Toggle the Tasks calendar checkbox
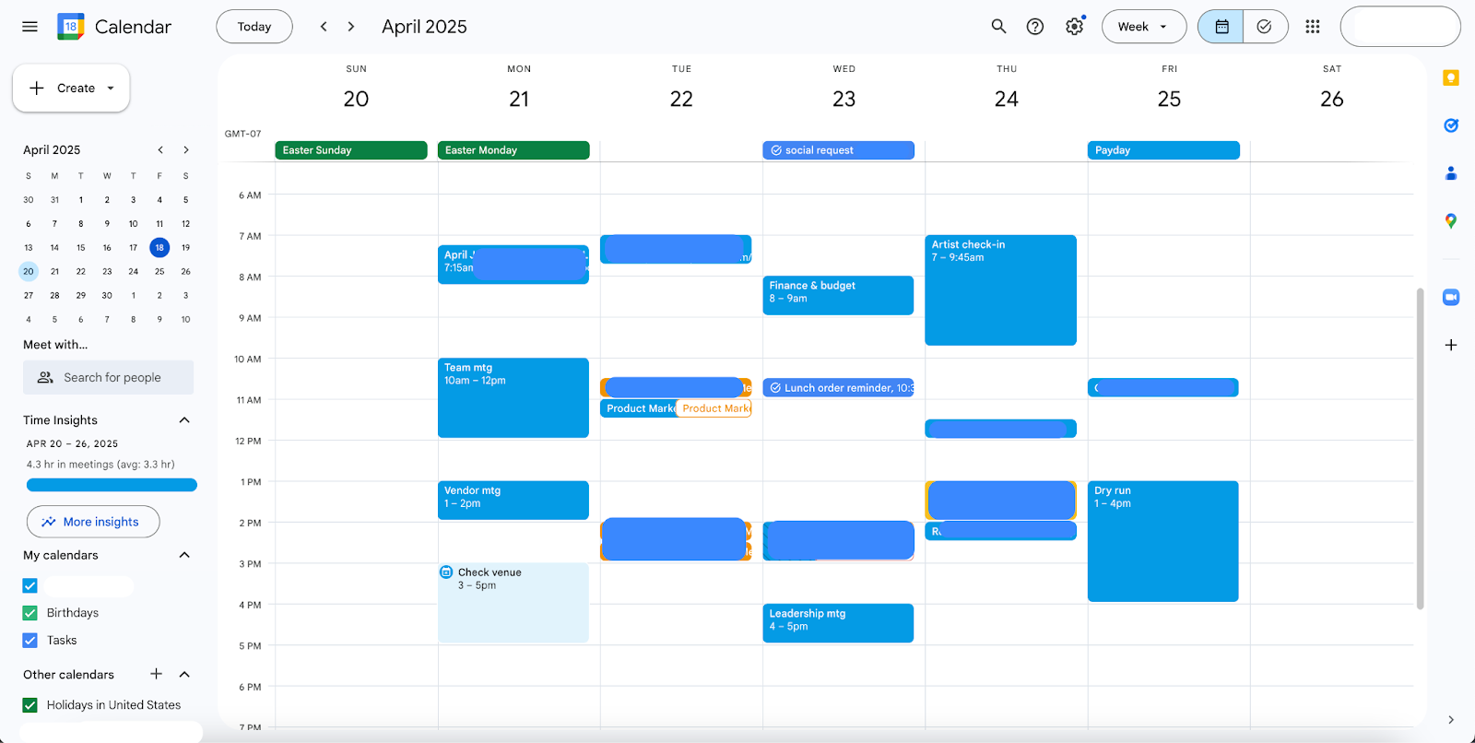Screen dimensions: 1475x743 30,641
